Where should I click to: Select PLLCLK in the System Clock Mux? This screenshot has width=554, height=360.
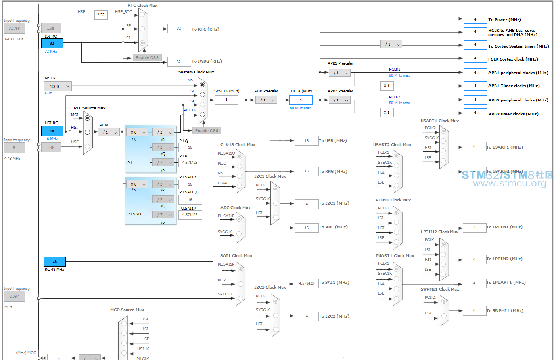tap(202, 114)
